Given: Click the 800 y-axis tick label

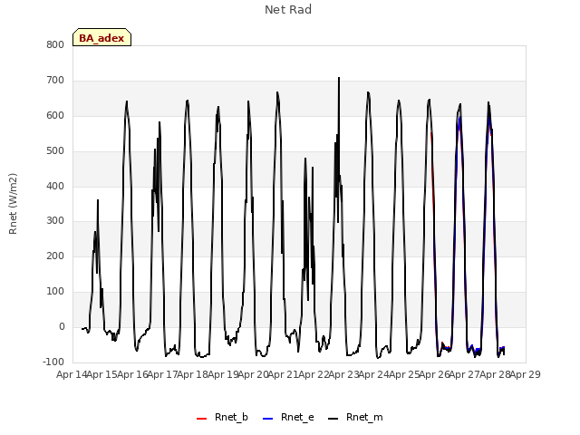Looking at the screenshot, I should click(55, 44).
